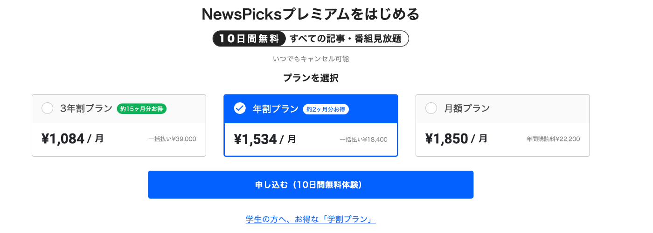Click the black 10日間無料 badge
Image resolution: width=653 pixels, height=233 pixels.
[x=249, y=39]
